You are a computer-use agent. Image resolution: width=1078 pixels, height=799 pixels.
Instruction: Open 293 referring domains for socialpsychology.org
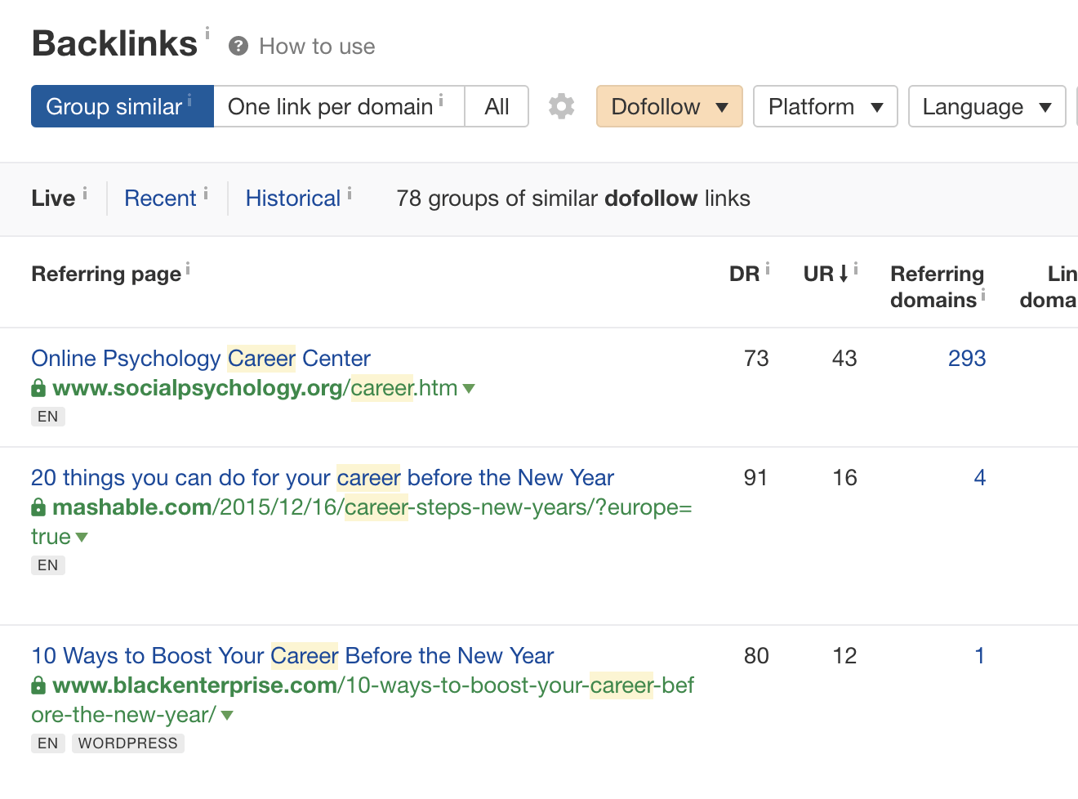pos(967,358)
